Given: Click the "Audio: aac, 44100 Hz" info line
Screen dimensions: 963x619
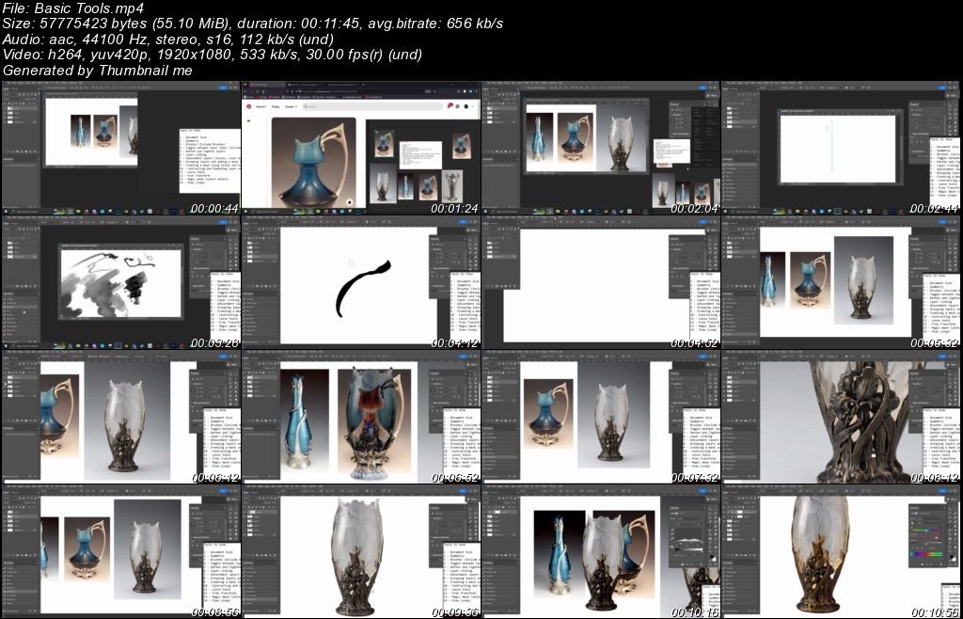Looking at the screenshot, I should (x=167, y=40).
